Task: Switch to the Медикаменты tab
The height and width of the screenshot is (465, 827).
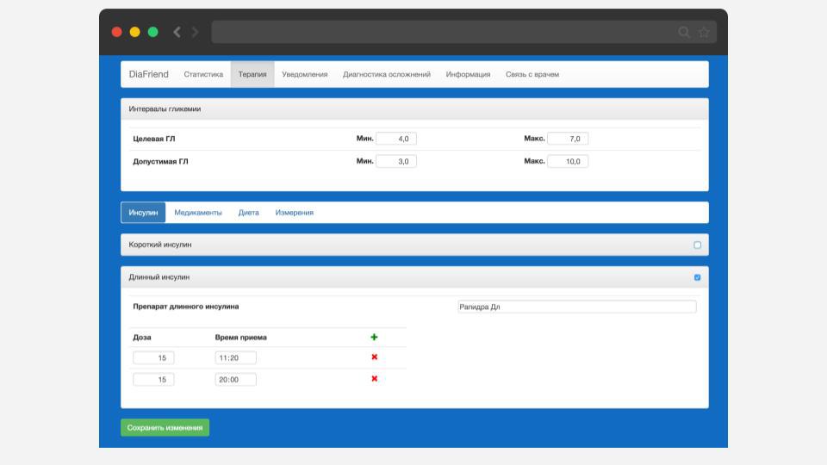Action: [x=198, y=213]
